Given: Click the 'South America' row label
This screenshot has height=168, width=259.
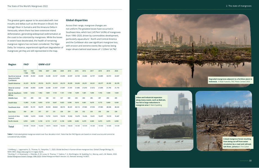Looking at the screenshot, I should pyautogui.click(x=14, y=83).
